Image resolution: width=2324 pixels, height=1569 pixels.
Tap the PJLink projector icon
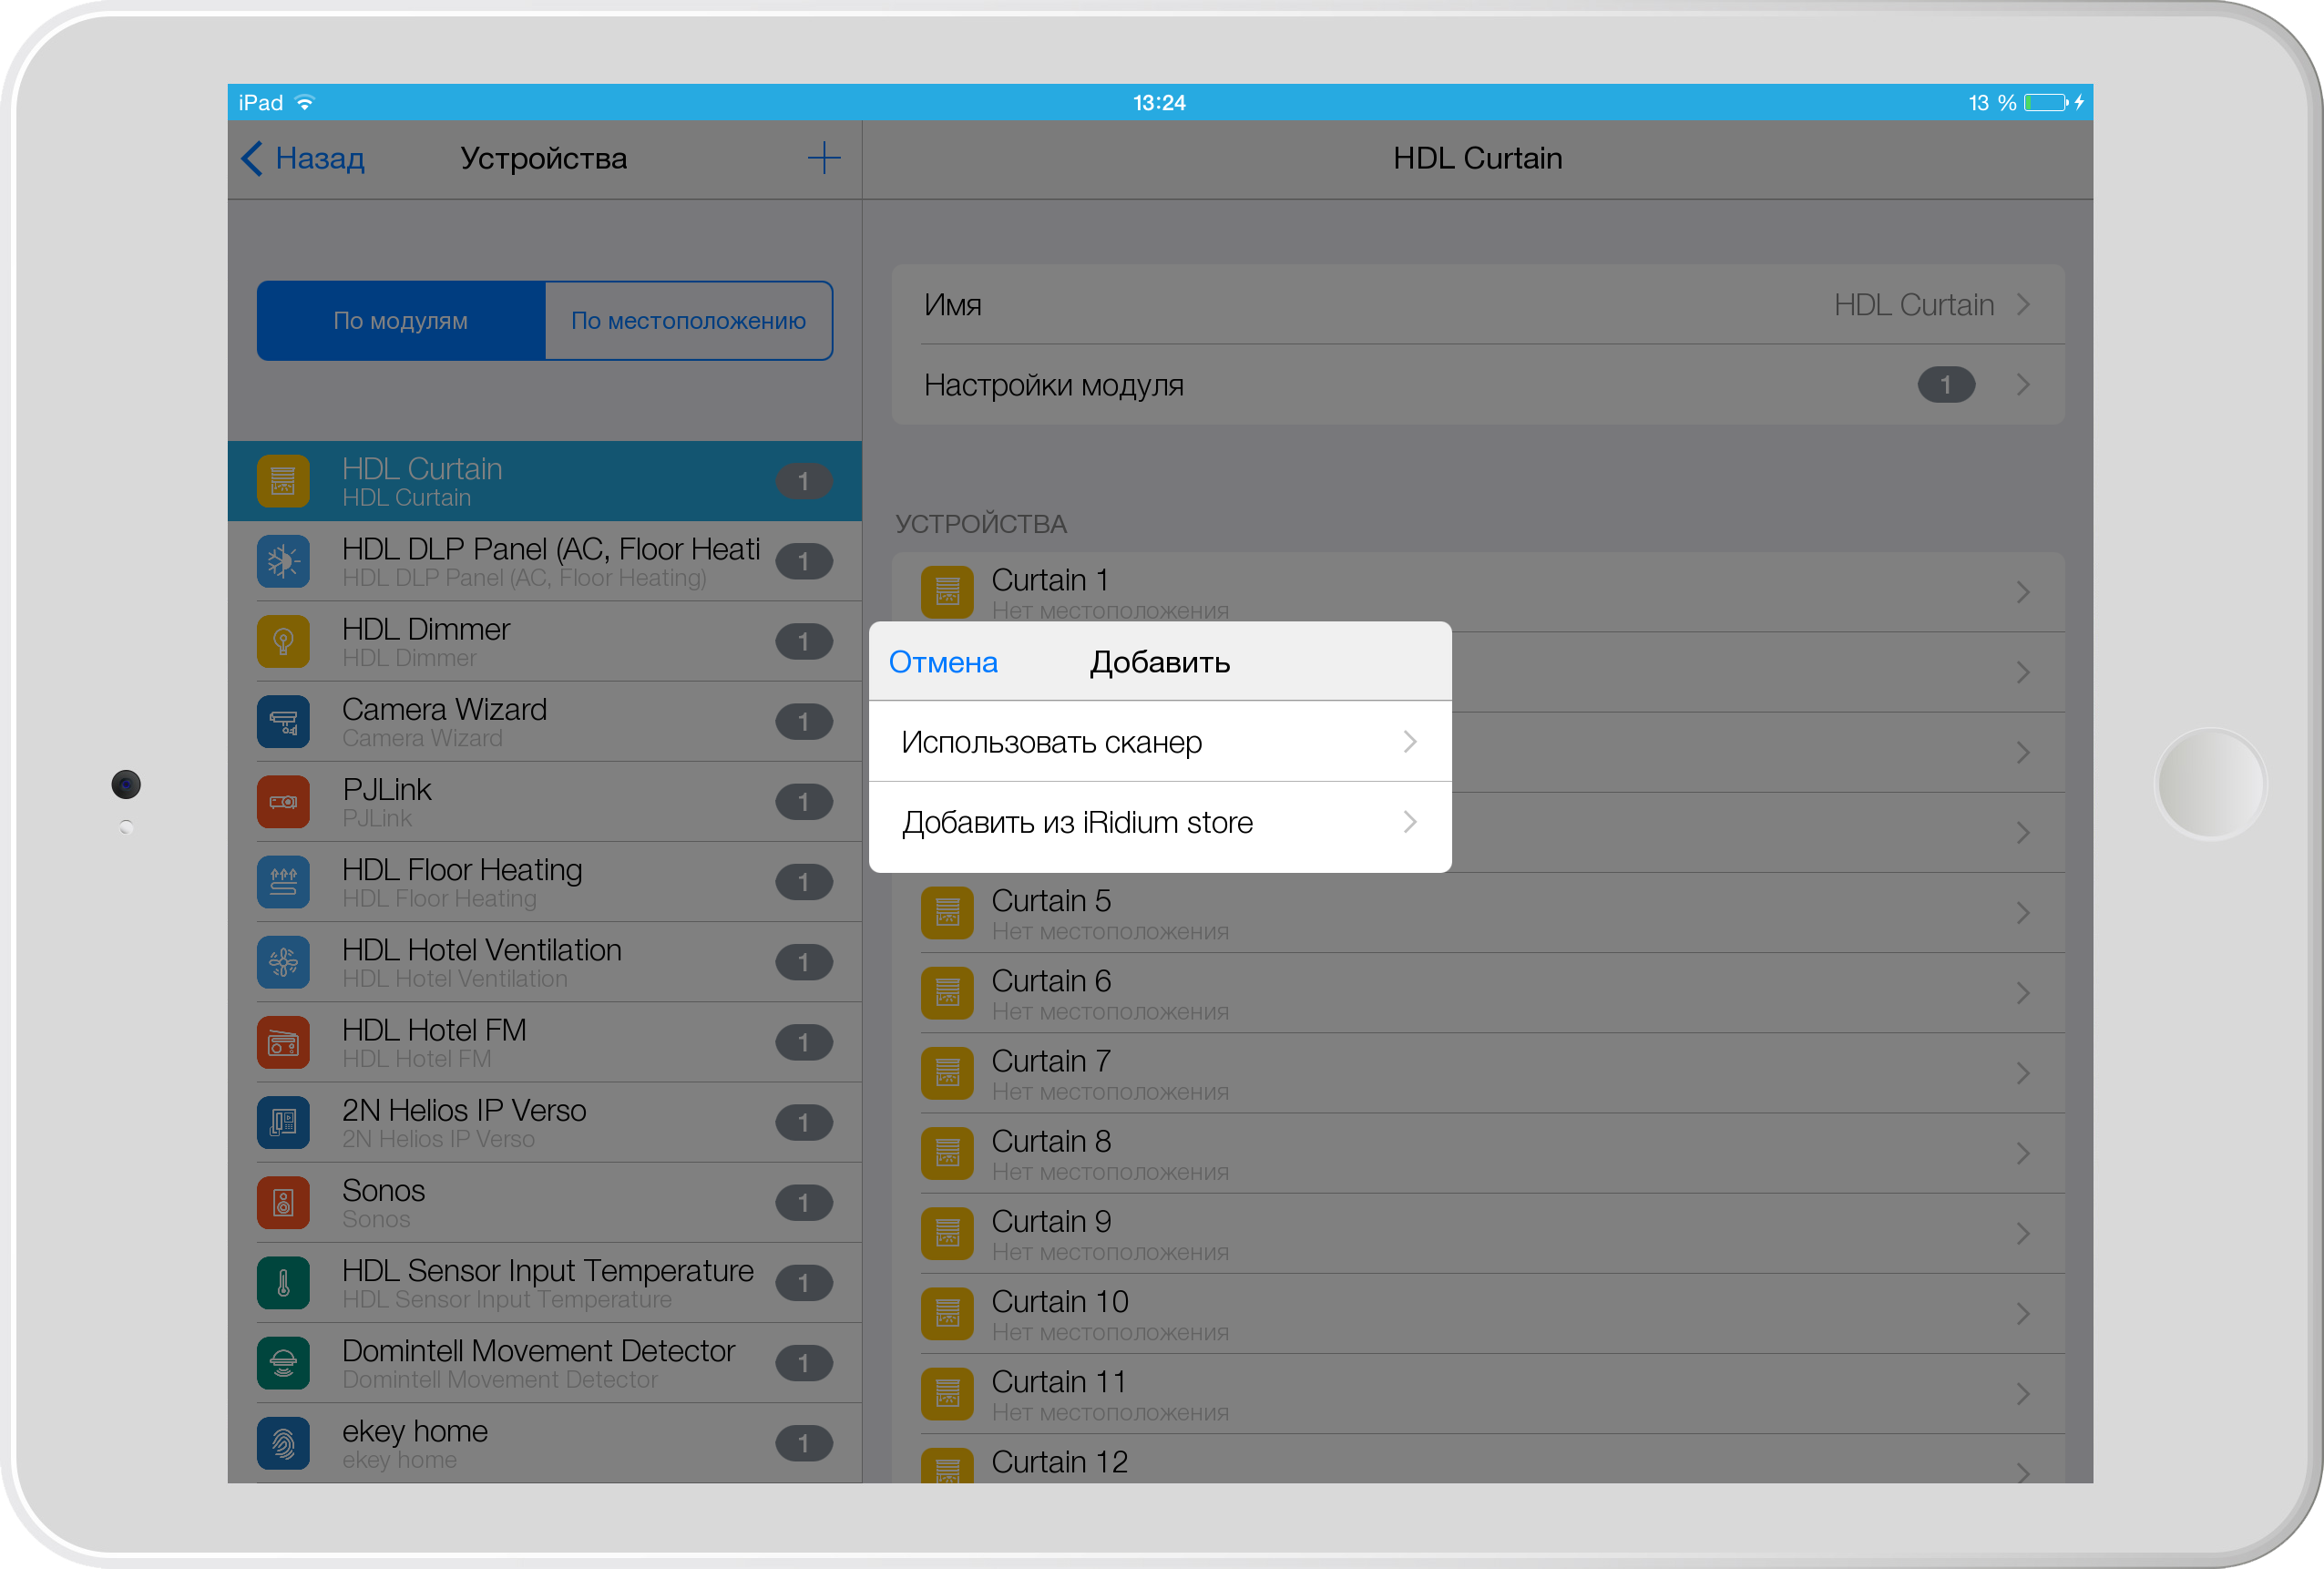point(283,802)
